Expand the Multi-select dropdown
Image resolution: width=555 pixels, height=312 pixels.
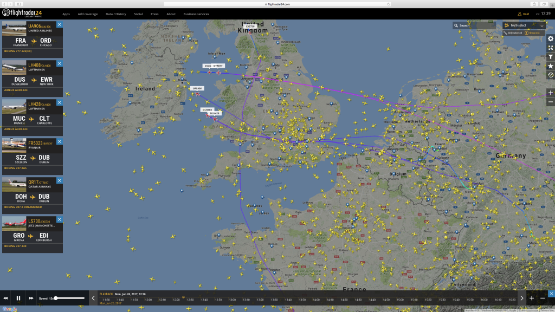[542, 25]
